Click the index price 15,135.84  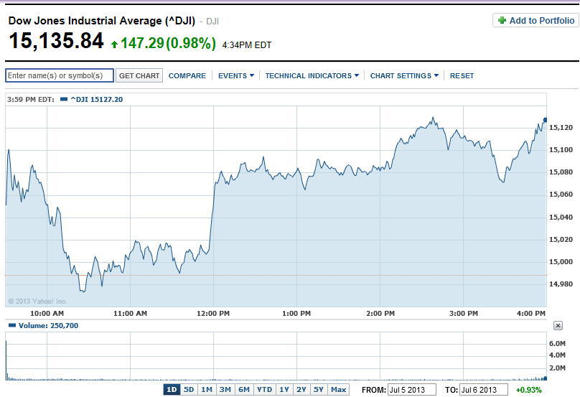(56, 40)
